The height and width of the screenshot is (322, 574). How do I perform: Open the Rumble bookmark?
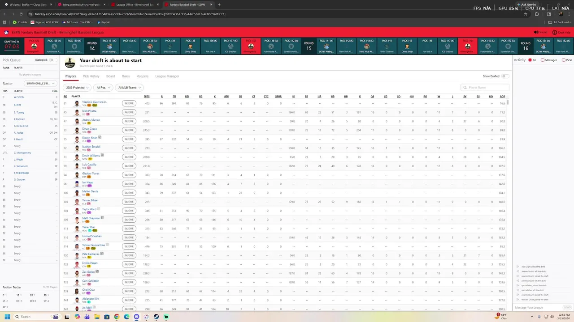tap(20, 22)
